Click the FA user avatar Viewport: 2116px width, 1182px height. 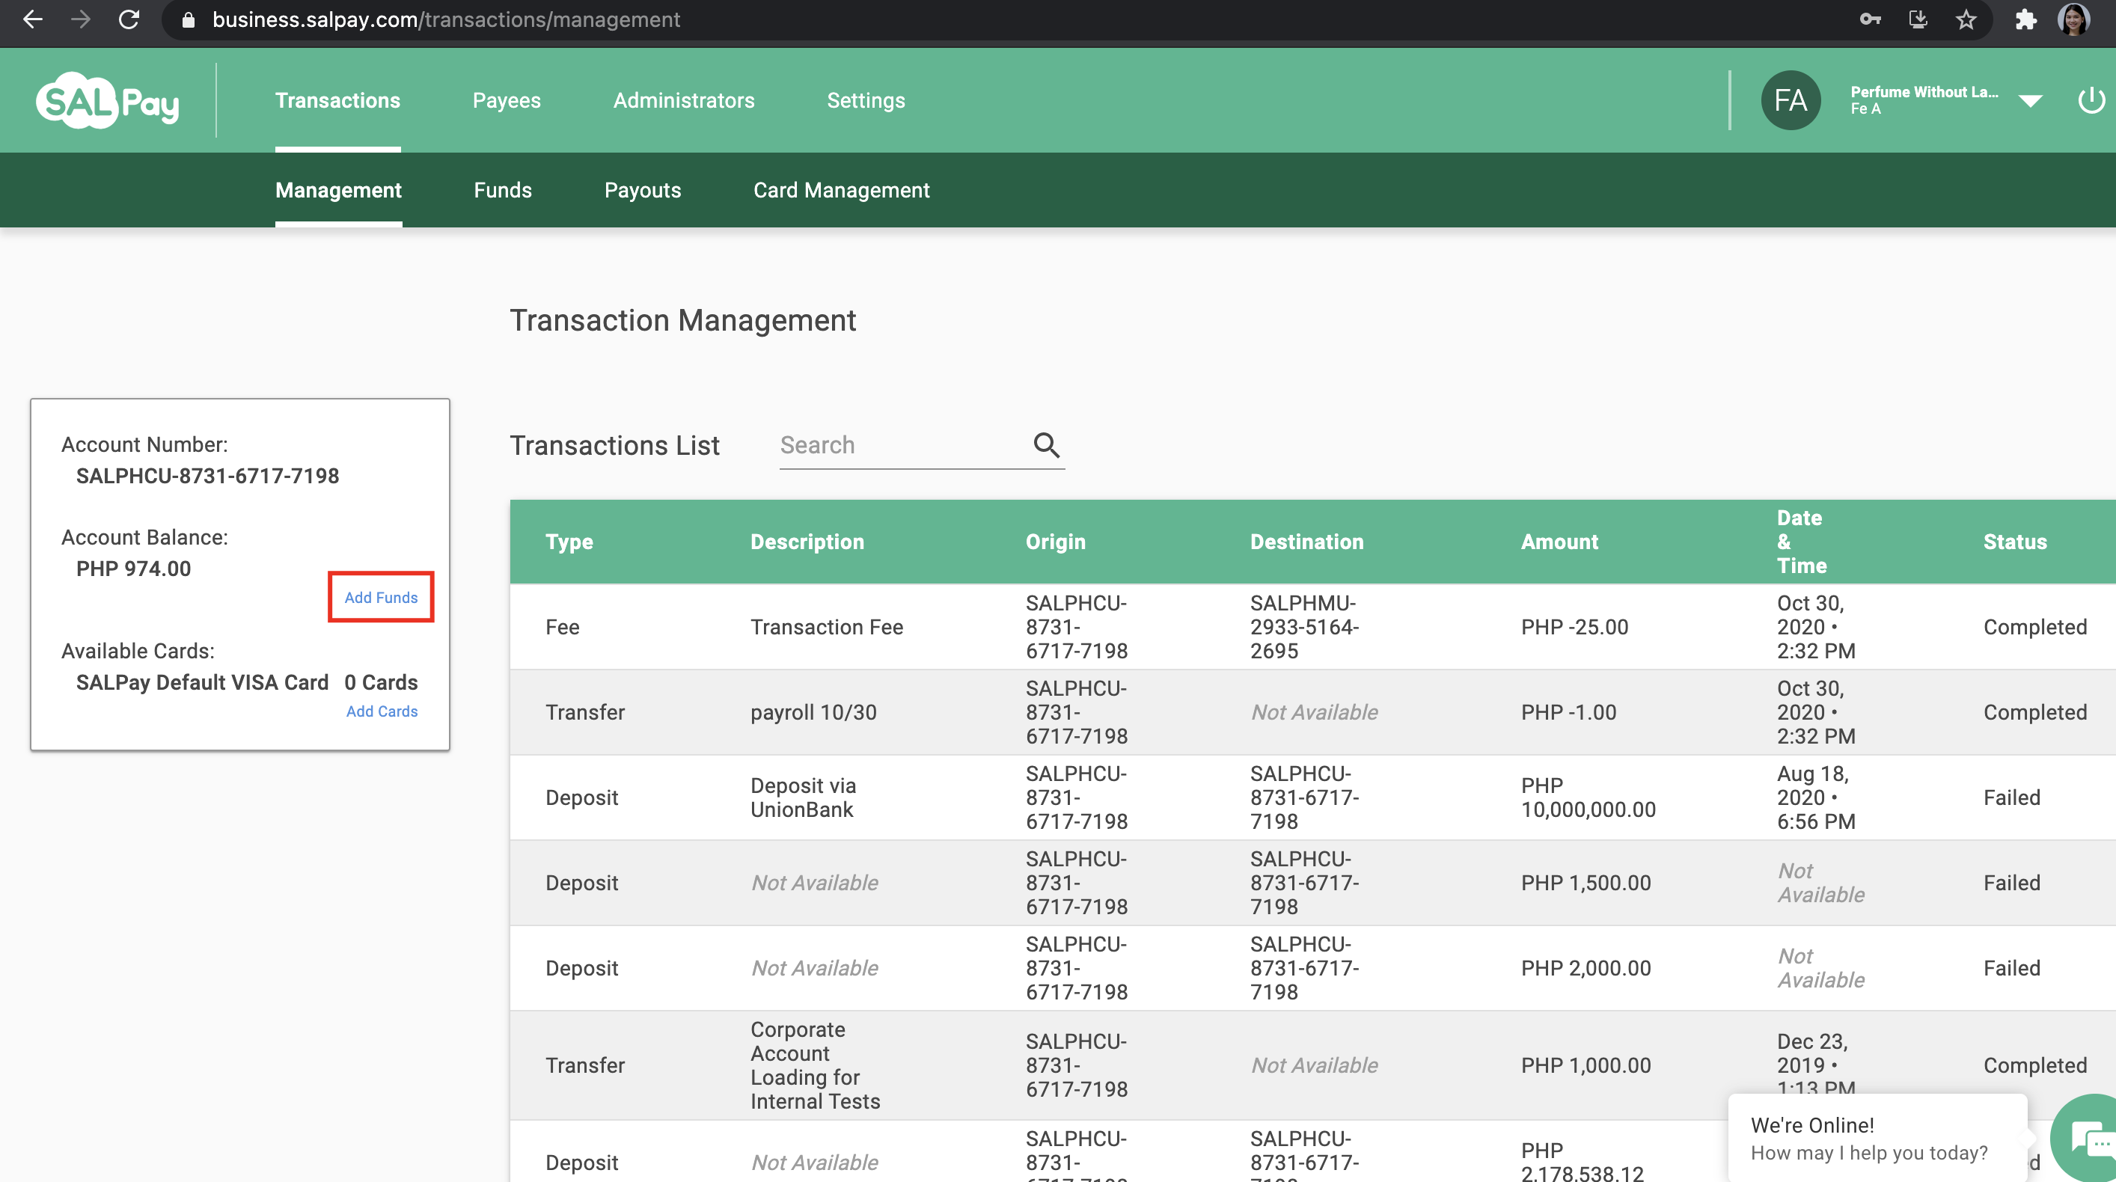click(x=1790, y=100)
